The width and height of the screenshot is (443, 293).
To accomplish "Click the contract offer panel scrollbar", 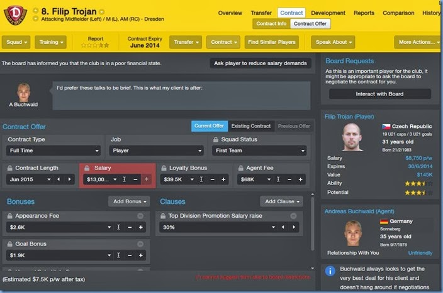I will click(313, 223).
